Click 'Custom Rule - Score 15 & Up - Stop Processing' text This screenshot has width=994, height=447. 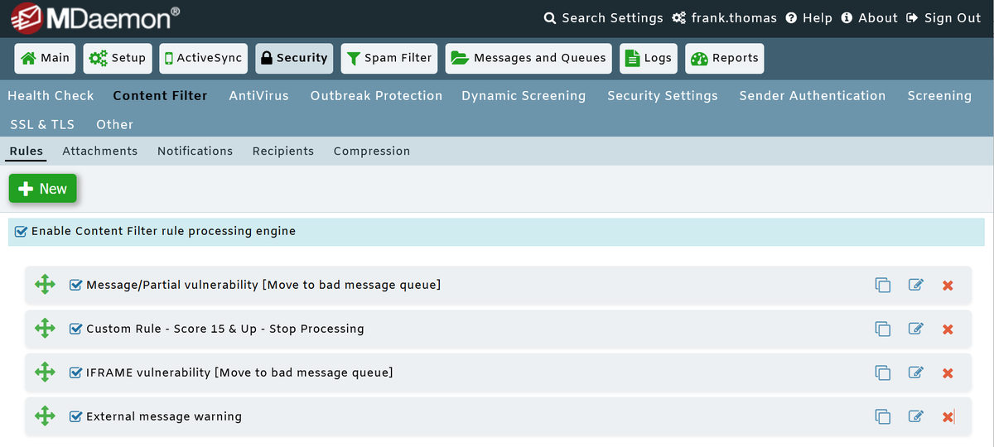pos(225,329)
